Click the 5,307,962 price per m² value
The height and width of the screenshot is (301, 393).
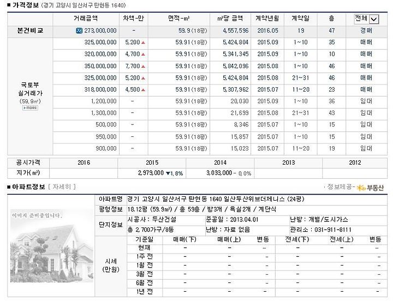point(236,89)
